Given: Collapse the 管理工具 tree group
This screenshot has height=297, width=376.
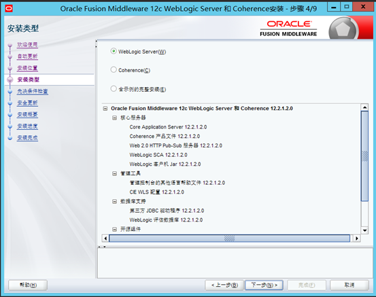Looking at the screenshot, I should tap(115, 173).
